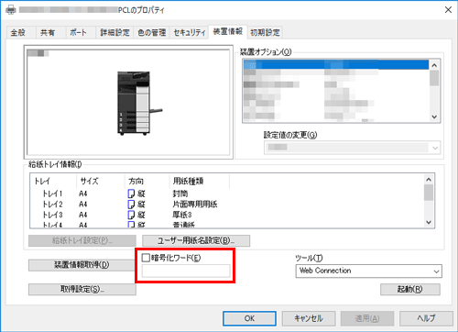Screen dimensions: 458x332
Task: Click the printer icon in title bar
Action: [x=11, y=10]
